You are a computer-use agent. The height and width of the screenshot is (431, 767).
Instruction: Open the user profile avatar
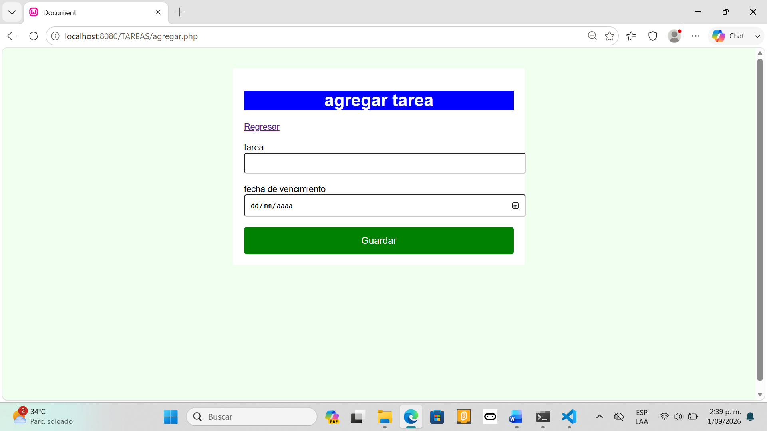[x=674, y=36]
